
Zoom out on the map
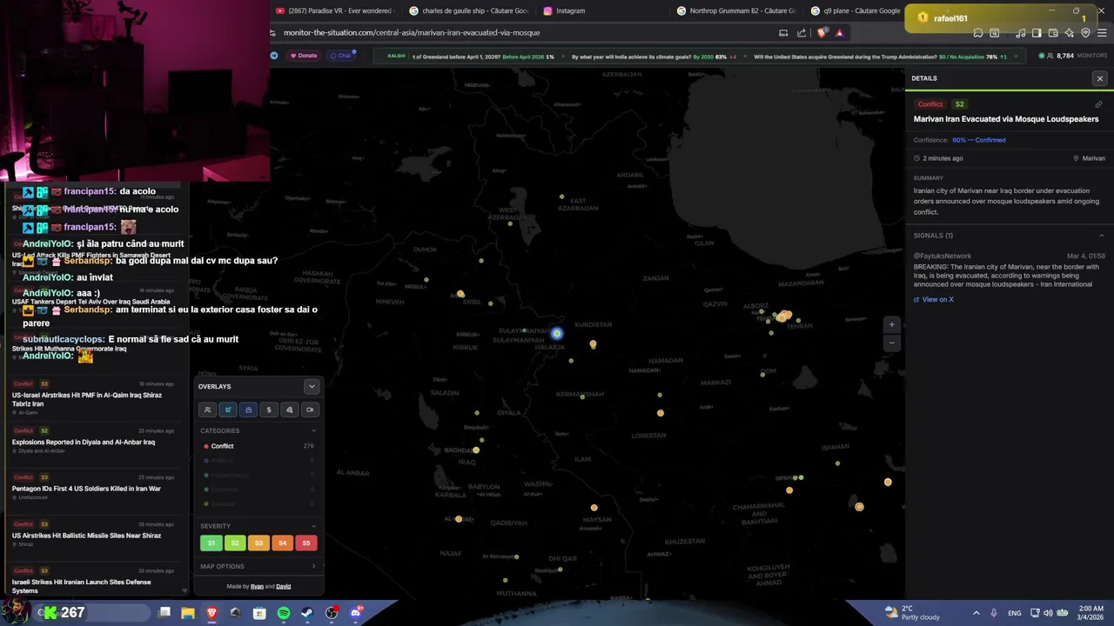tap(891, 343)
